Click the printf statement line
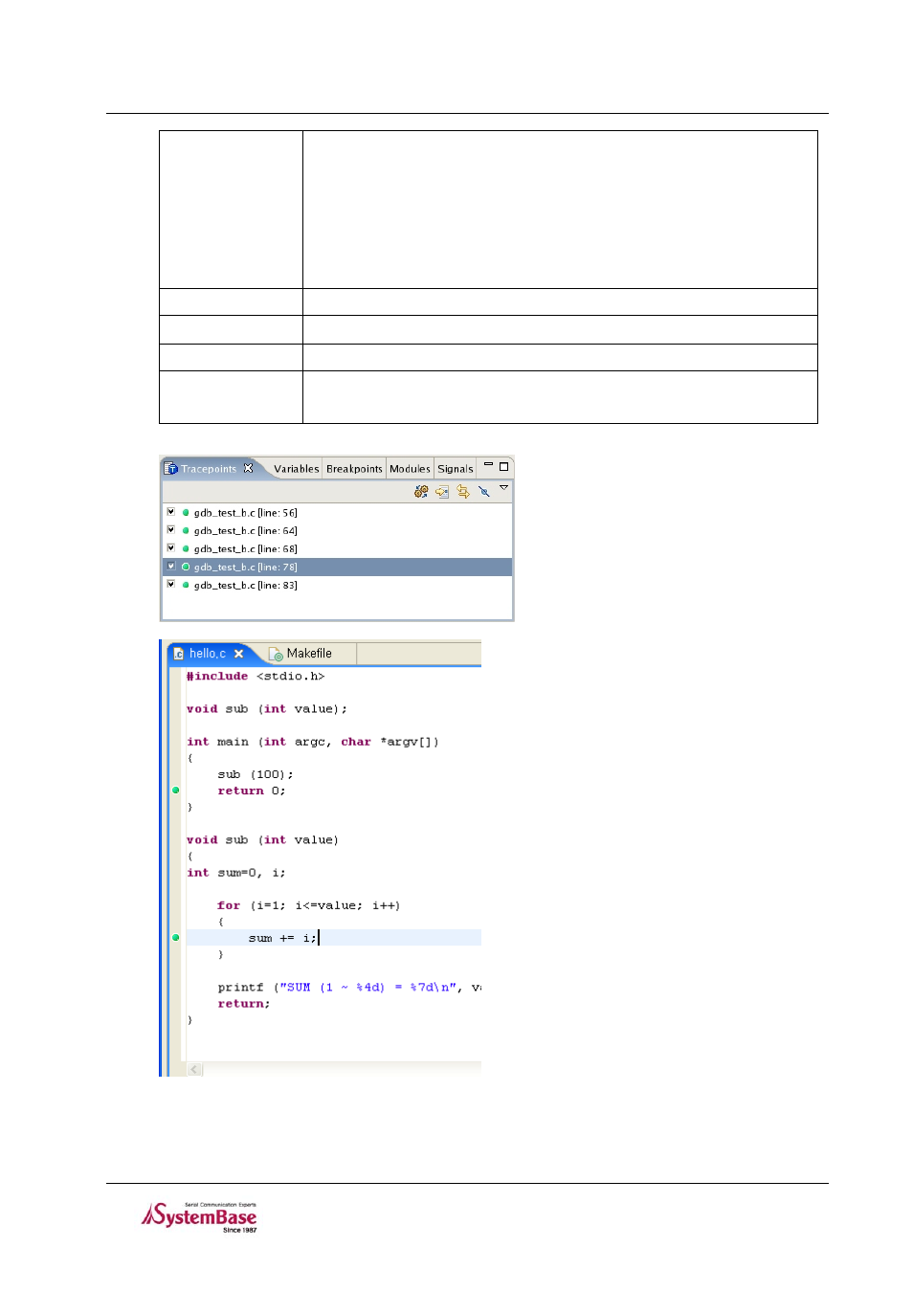This screenshot has width=913, height=1292. click(x=348, y=988)
